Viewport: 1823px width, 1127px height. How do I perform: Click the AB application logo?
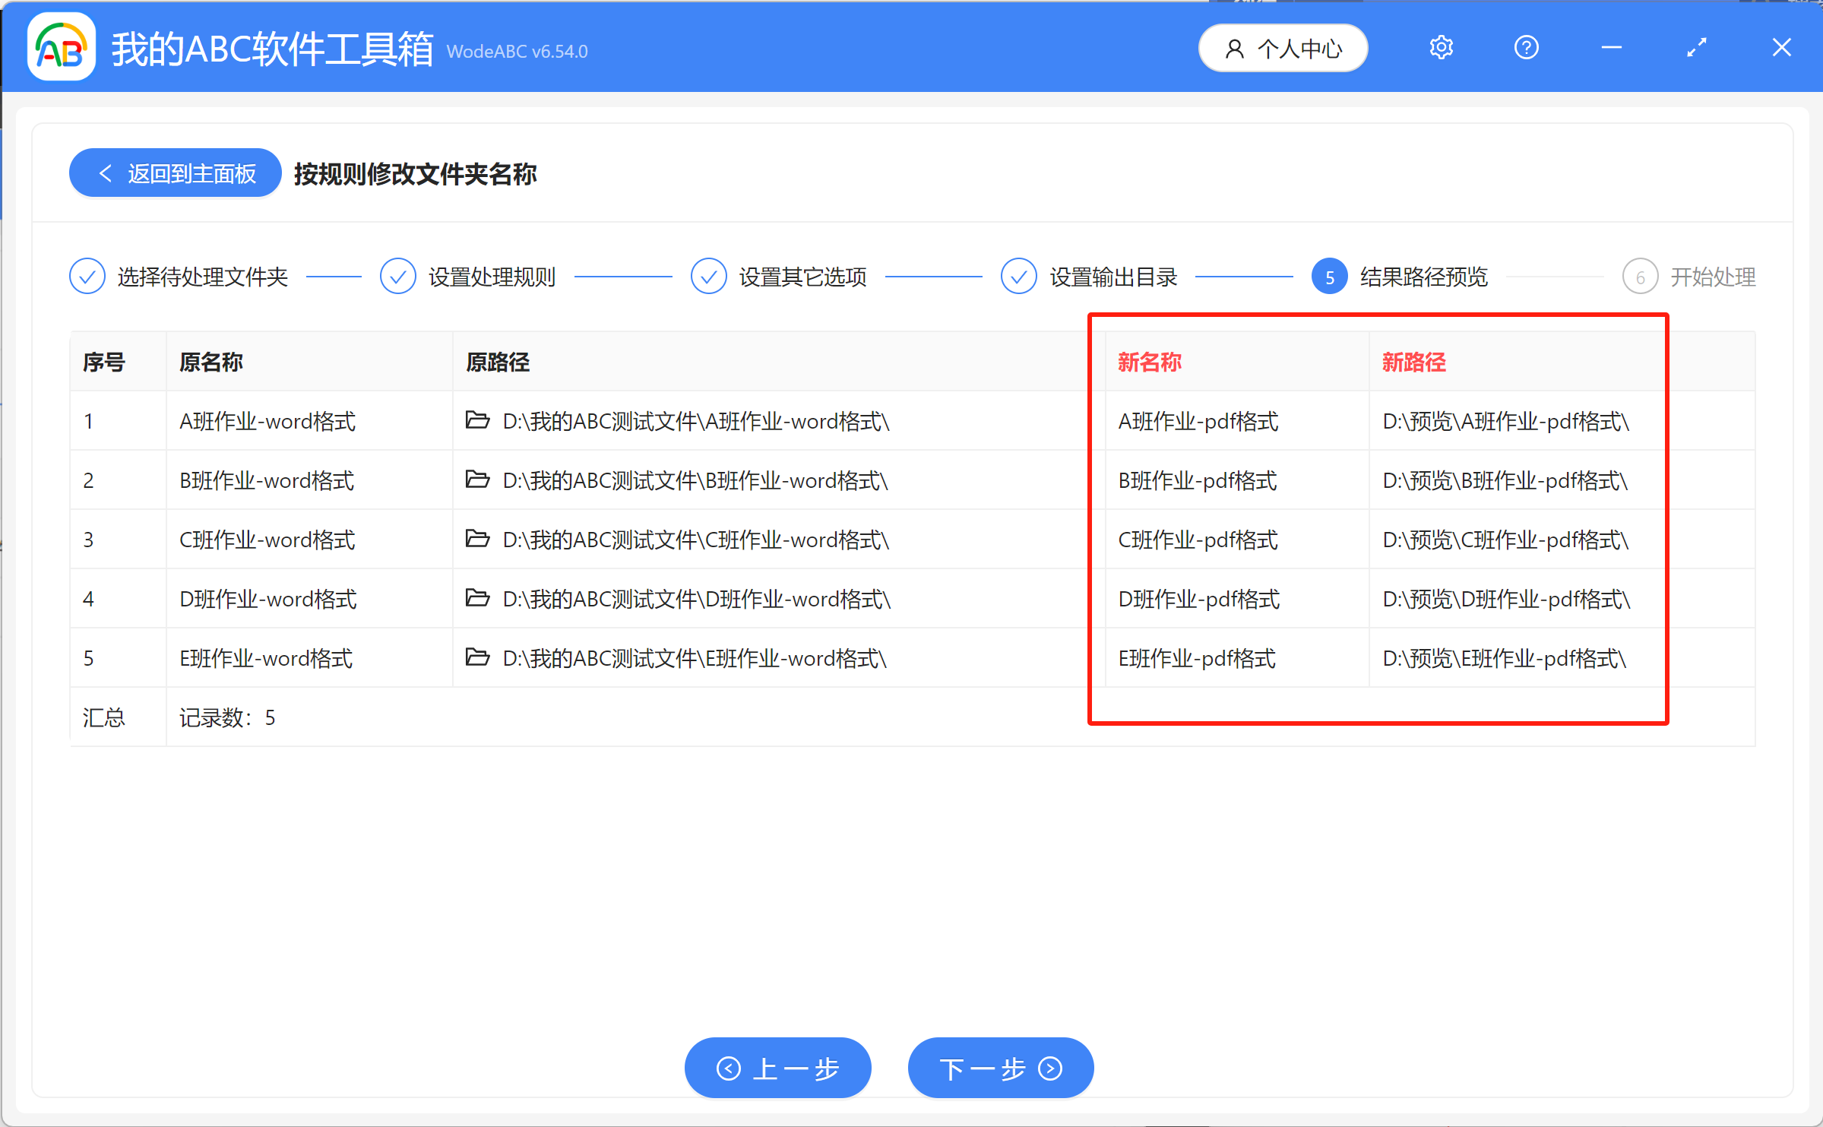(x=60, y=47)
